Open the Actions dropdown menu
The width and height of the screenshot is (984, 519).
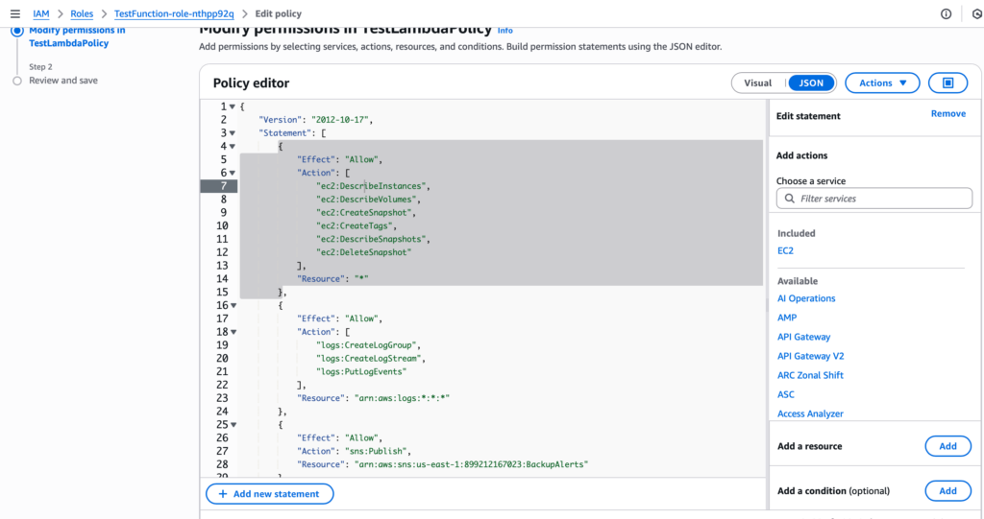pos(881,83)
